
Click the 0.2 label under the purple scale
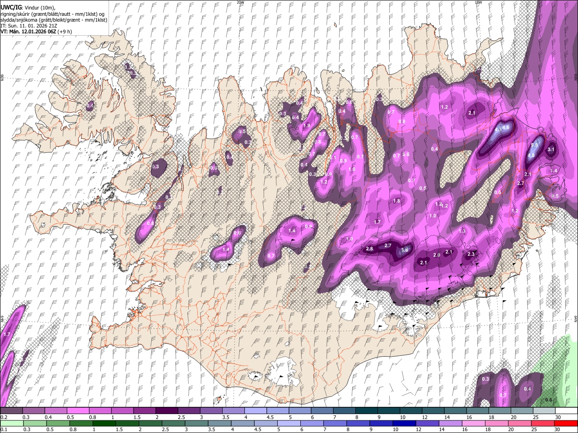click(4, 417)
